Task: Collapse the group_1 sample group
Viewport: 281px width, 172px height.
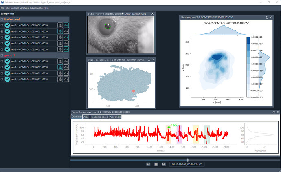Action: pos(2,55)
